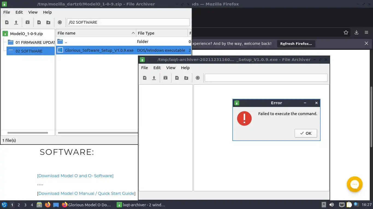The image size is (373, 209).
Task: Click add folder icon in Setup exe archiver window
Action: pos(186,78)
